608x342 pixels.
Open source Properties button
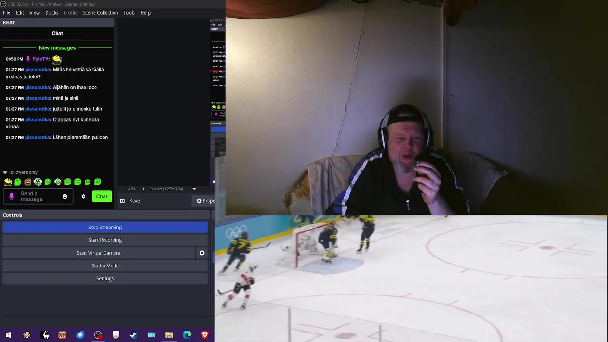tap(204, 201)
